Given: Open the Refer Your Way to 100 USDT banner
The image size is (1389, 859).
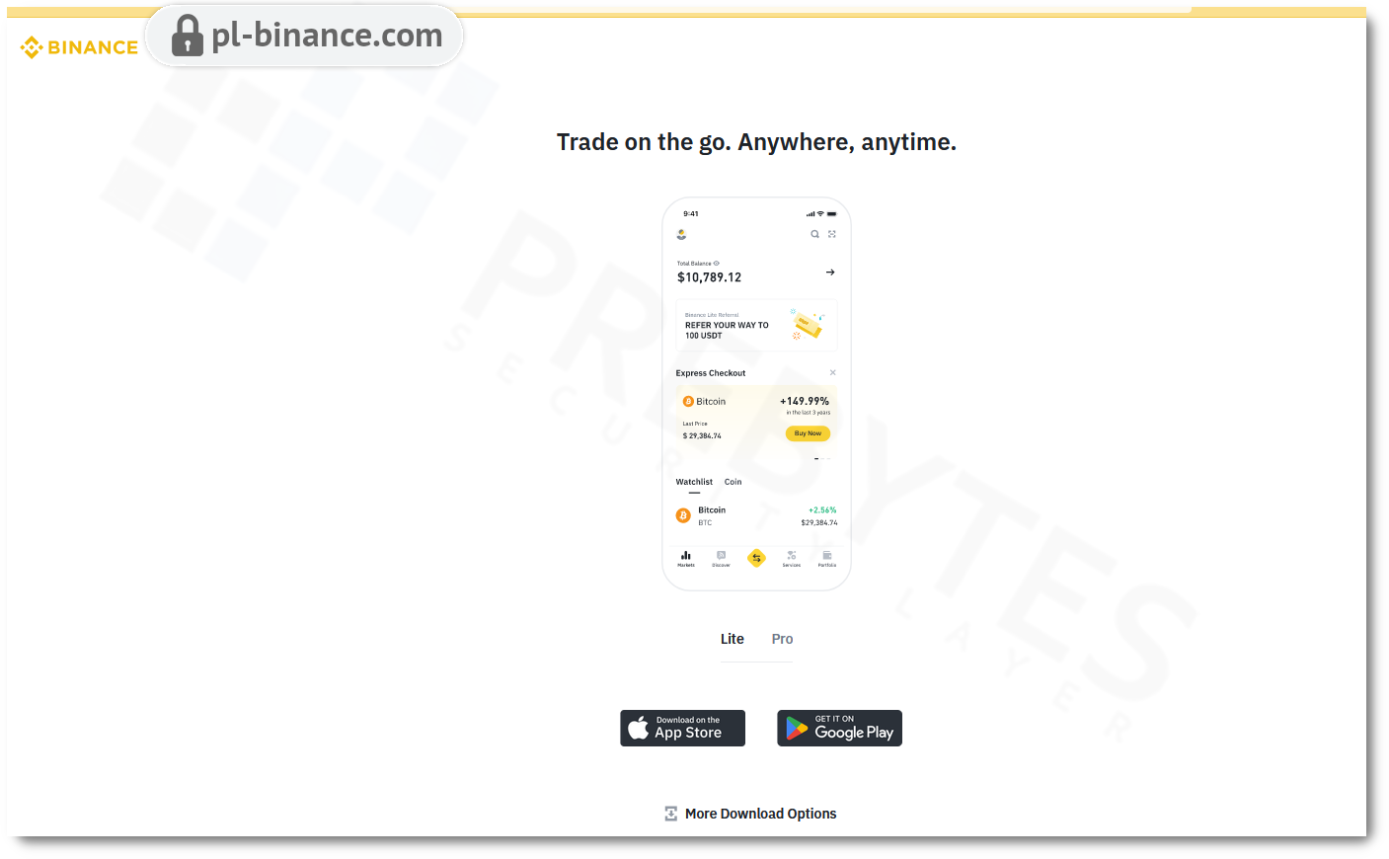Looking at the screenshot, I should coord(756,325).
